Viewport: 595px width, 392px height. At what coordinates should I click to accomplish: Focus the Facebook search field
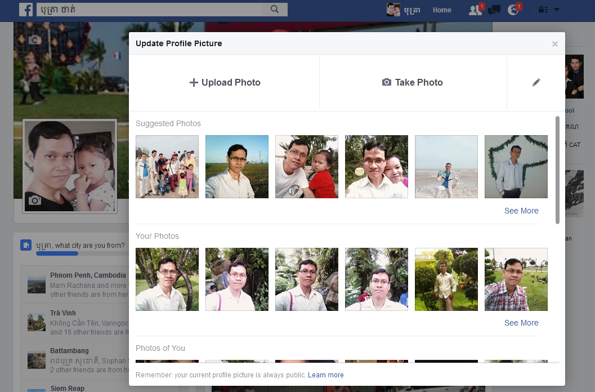(x=150, y=10)
